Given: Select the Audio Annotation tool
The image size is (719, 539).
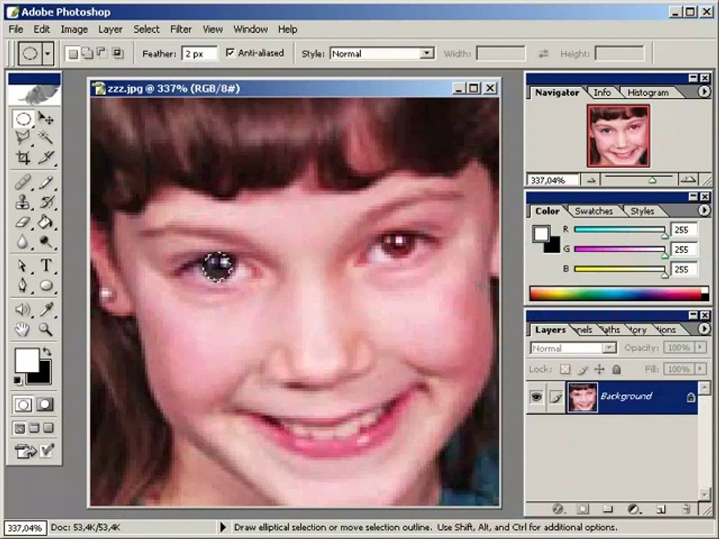Looking at the screenshot, I should coord(23,310).
